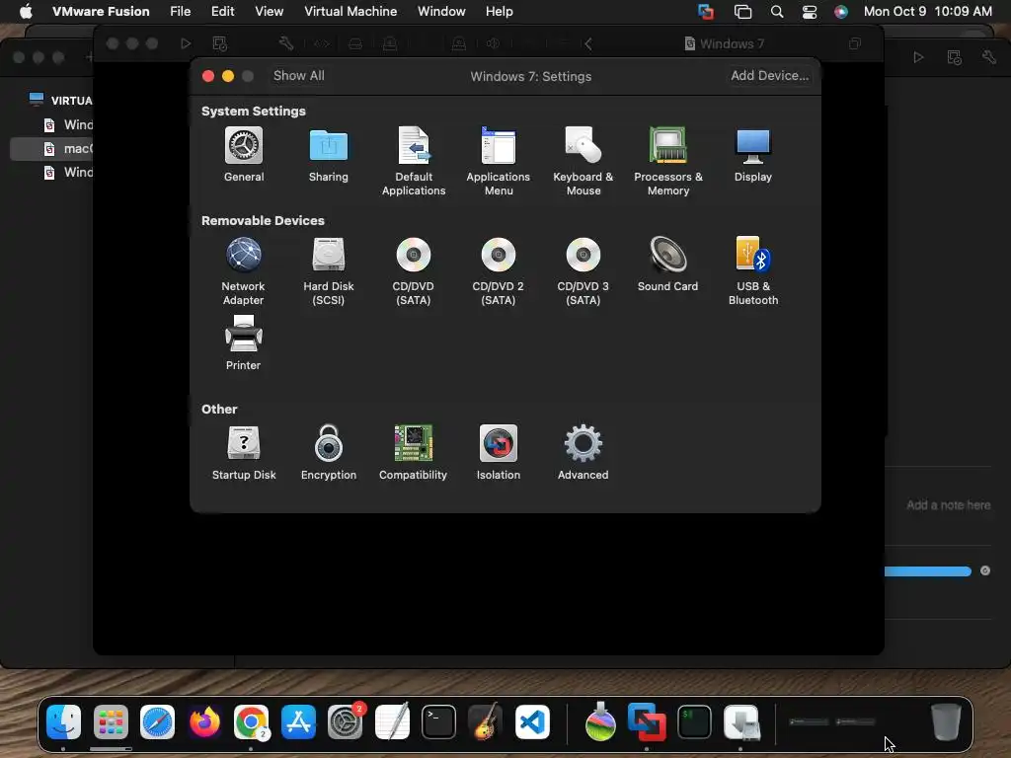Open the Help menu
1011x758 pixels.
coord(499,11)
